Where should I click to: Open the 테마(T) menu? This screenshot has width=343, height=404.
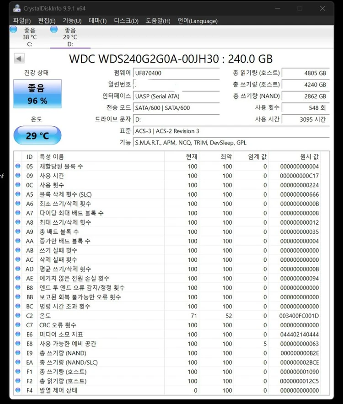click(97, 21)
